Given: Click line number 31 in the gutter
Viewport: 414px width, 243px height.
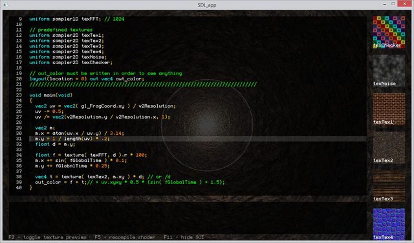Looking at the screenshot, I should (19, 139).
